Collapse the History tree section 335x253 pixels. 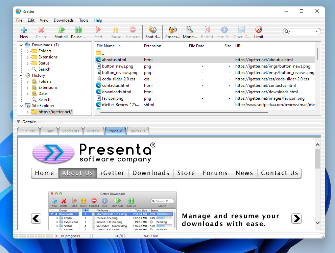pos(22,75)
